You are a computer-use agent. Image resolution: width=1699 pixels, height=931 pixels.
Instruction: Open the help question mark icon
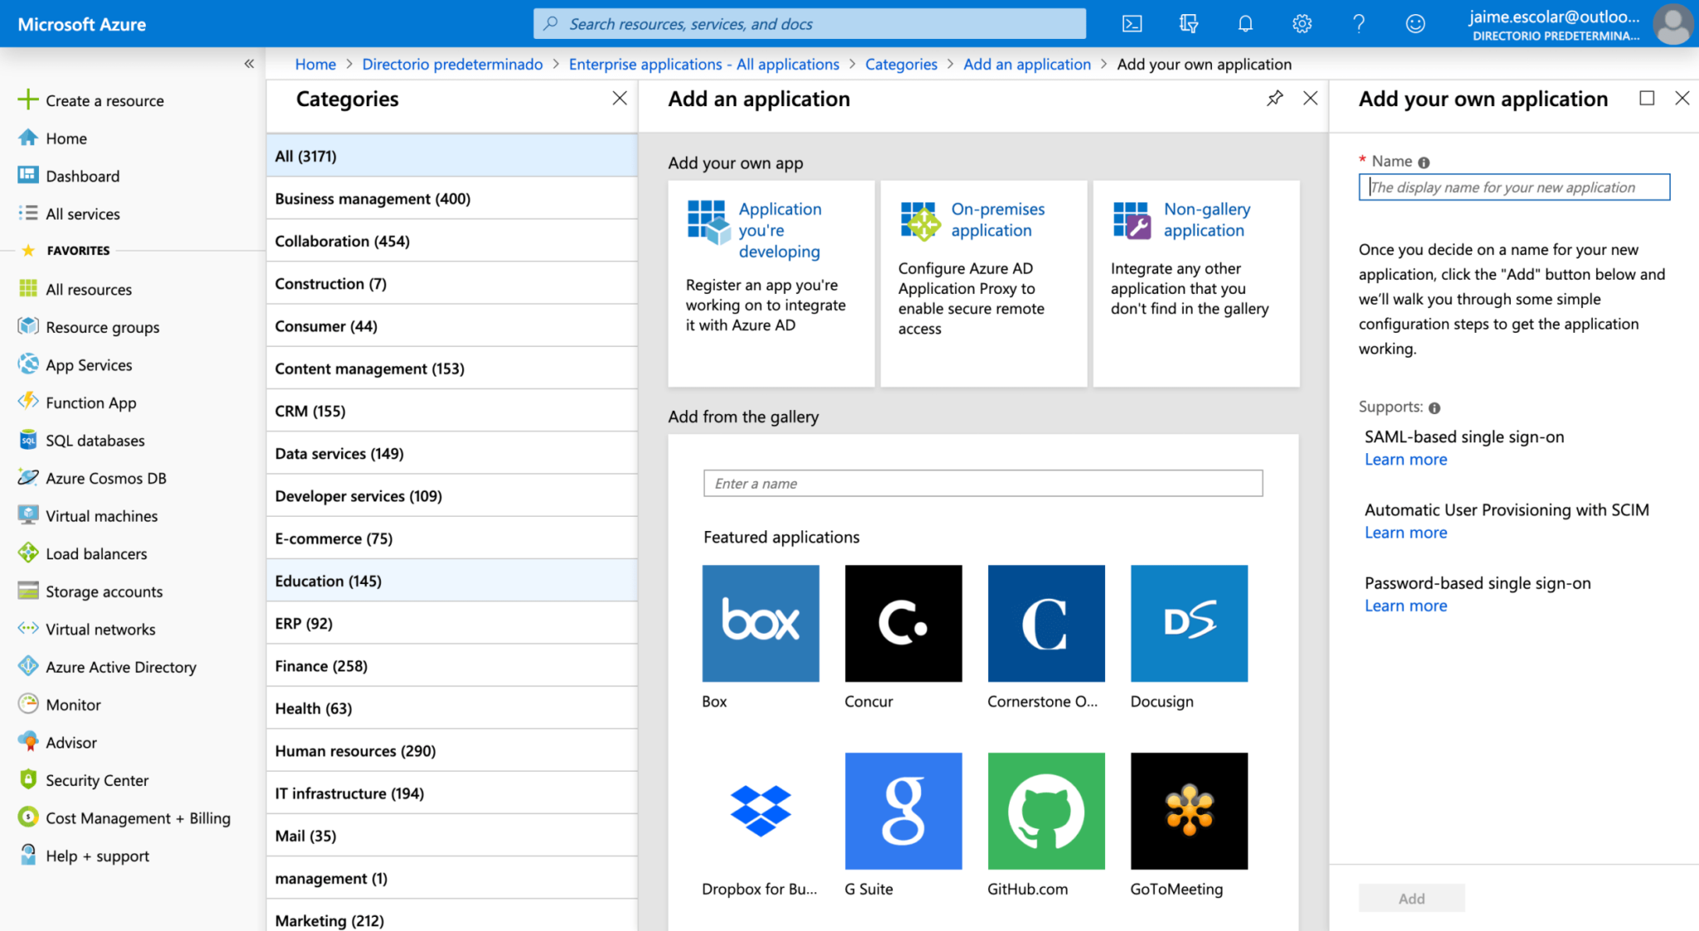1358,23
